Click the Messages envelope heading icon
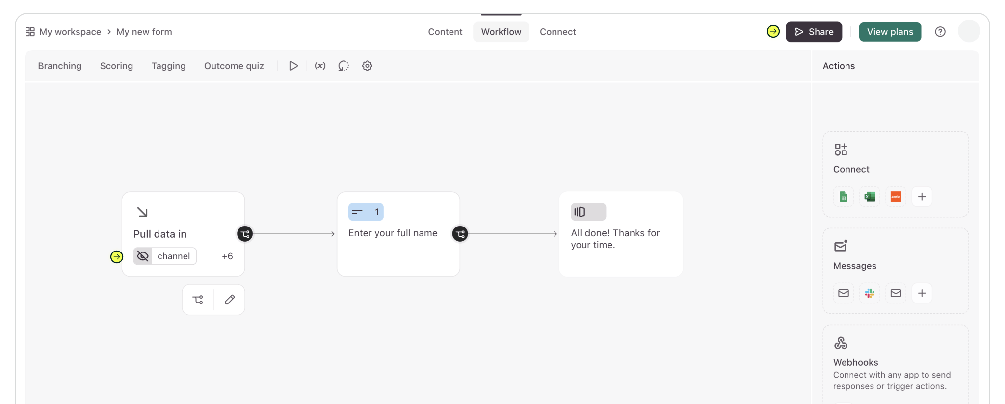 (x=841, y=246)
